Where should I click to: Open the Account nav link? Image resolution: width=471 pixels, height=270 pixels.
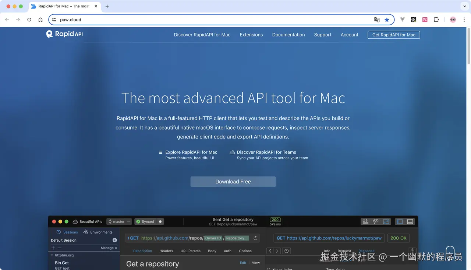(350, 35)
